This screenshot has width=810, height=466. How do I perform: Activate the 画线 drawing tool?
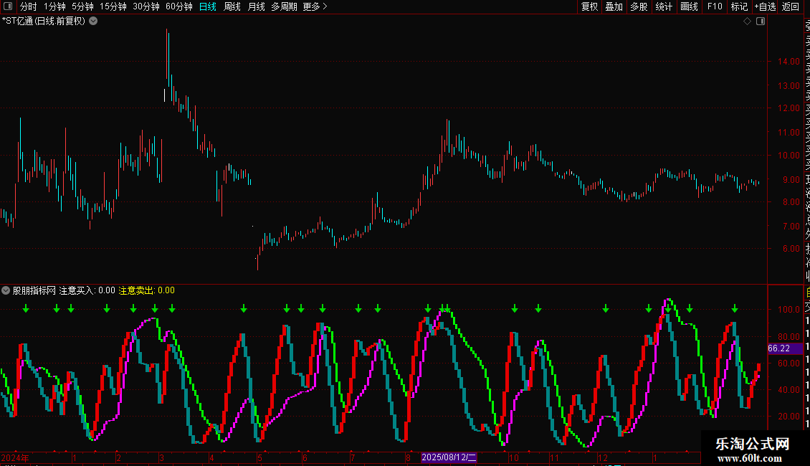tap(689, 6)
